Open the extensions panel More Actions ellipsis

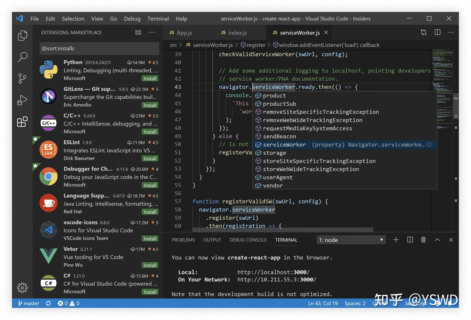pyautogui.click(x=152, y=32)
